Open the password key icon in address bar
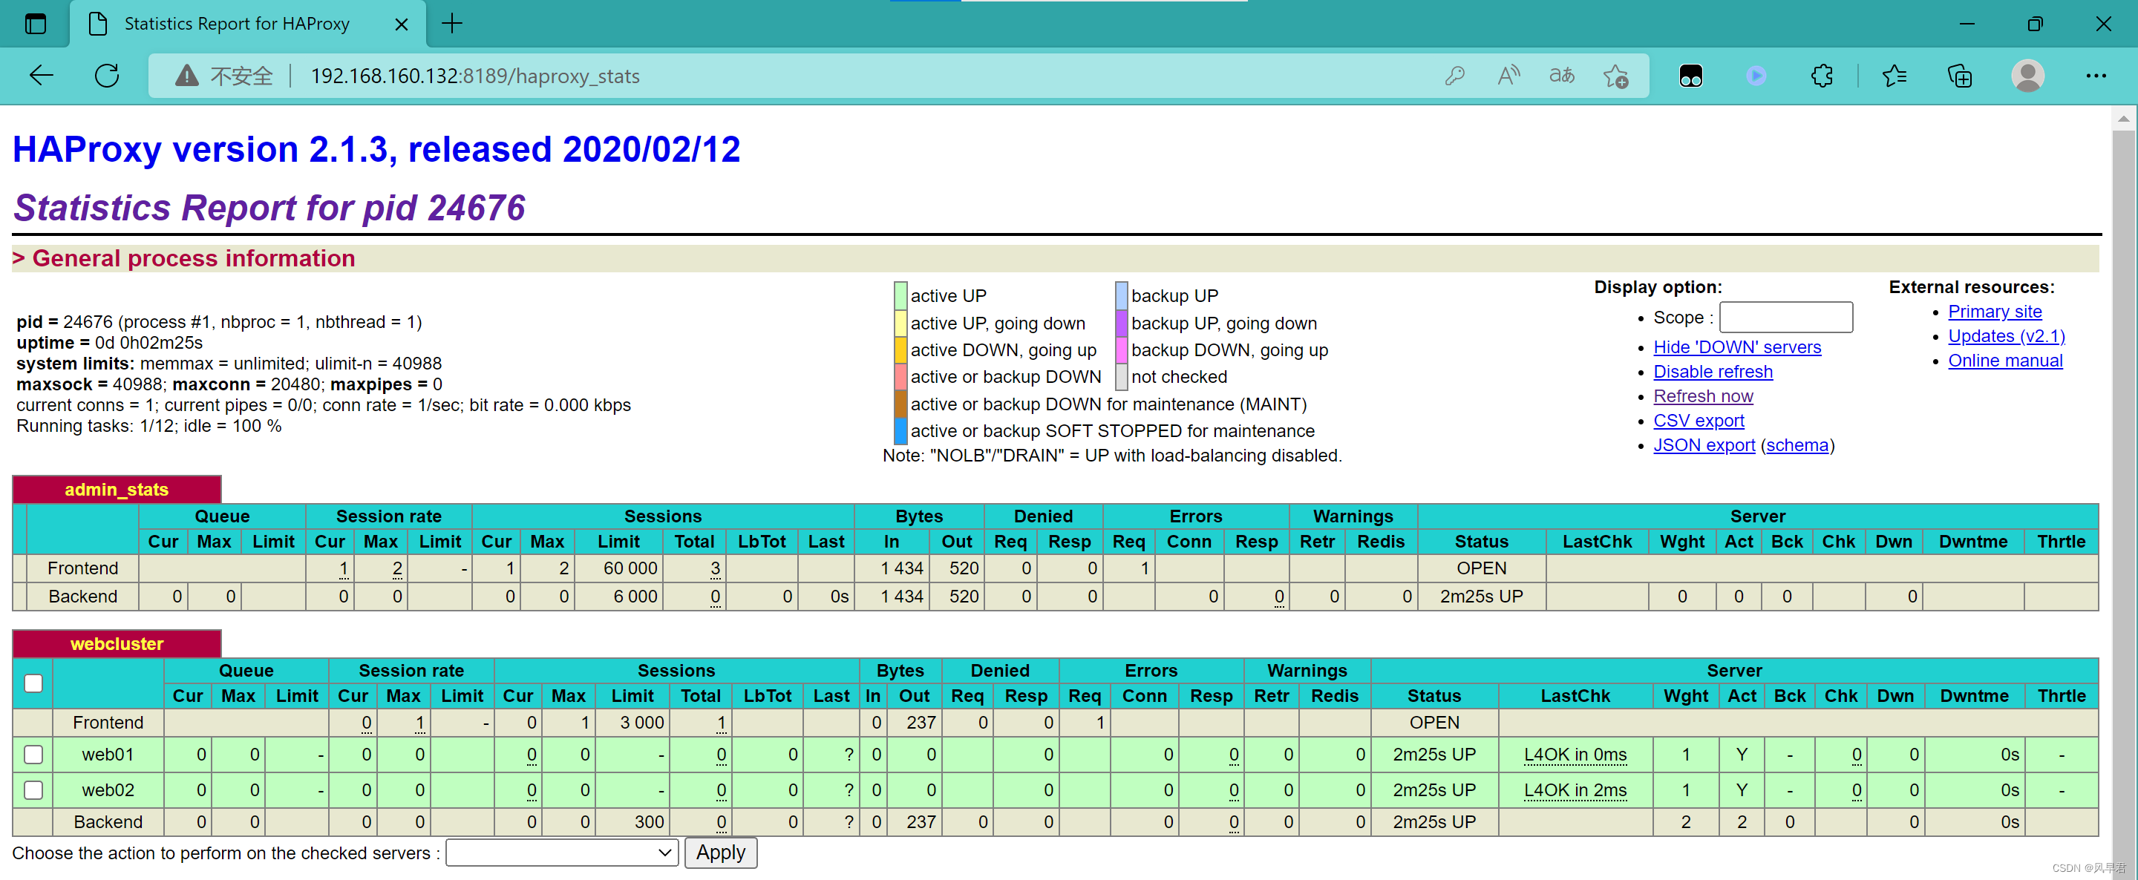This screenshot has height=880, width=2138. tap(1454, 76)
